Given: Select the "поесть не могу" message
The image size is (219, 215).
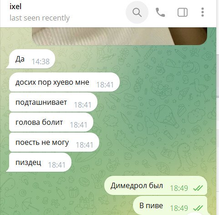Looking at the screenshot, I should (x=54, y=142).
